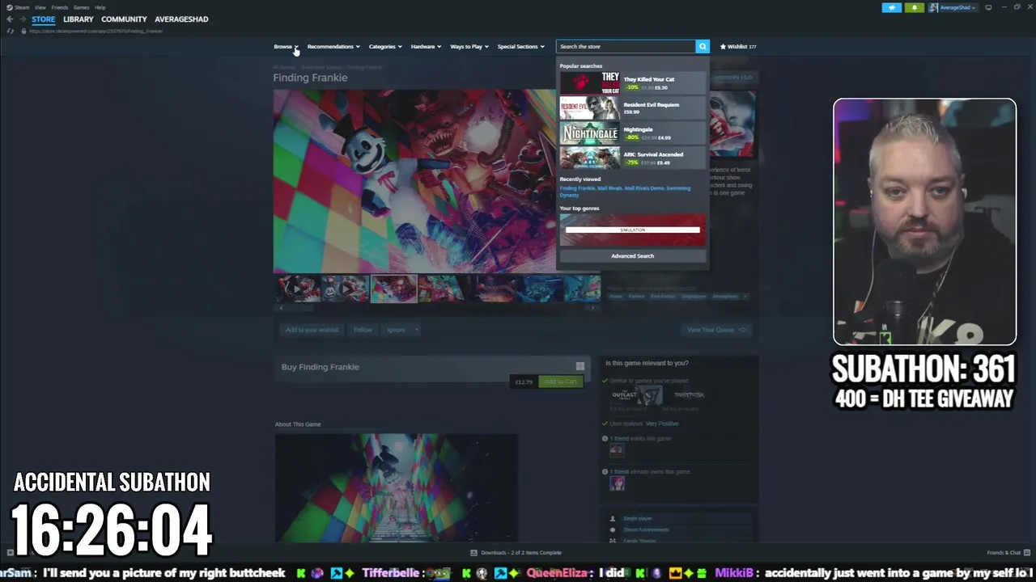Open the arrow dropdown next to Ignore
The height and width of the screenshot is (582, 1036).
(x=416, y=330)
